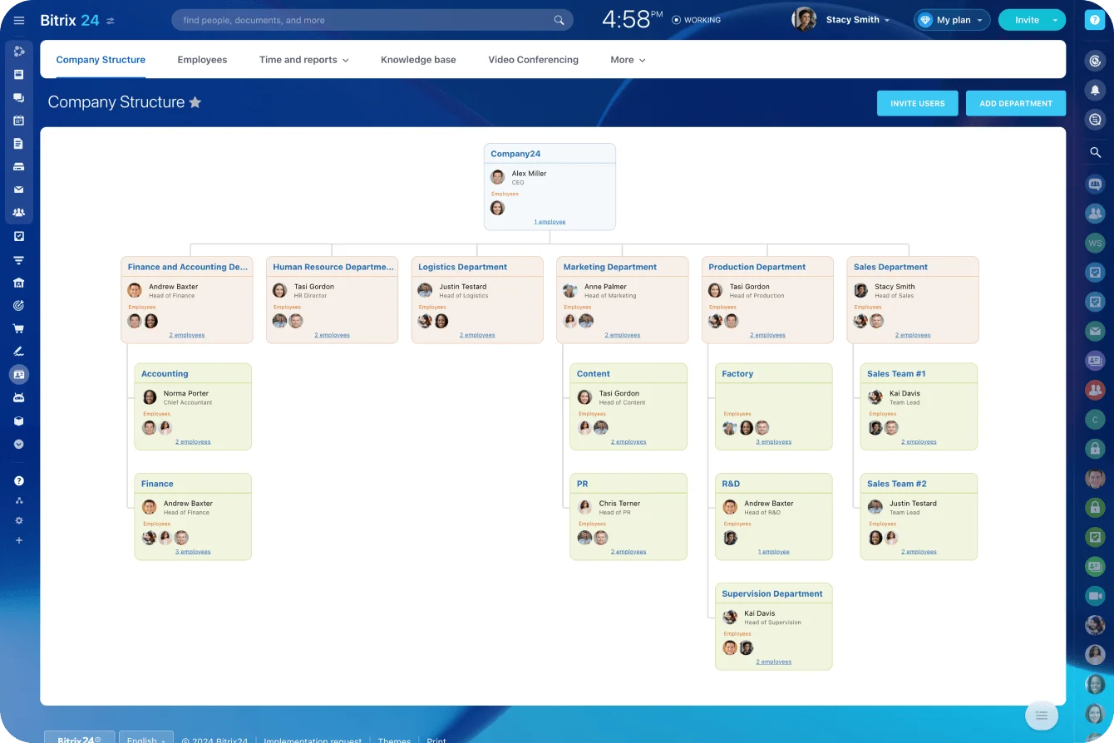The image size is (1114, 743).
Task: Open the Marketing Department title
Action: point(610,267)
